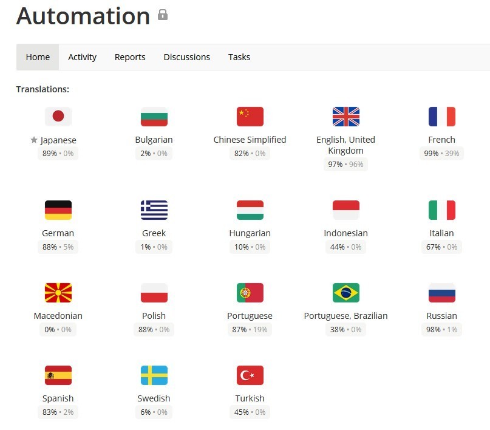Click Bulgarian progress badge 2% • 0%

coord(154,154)
